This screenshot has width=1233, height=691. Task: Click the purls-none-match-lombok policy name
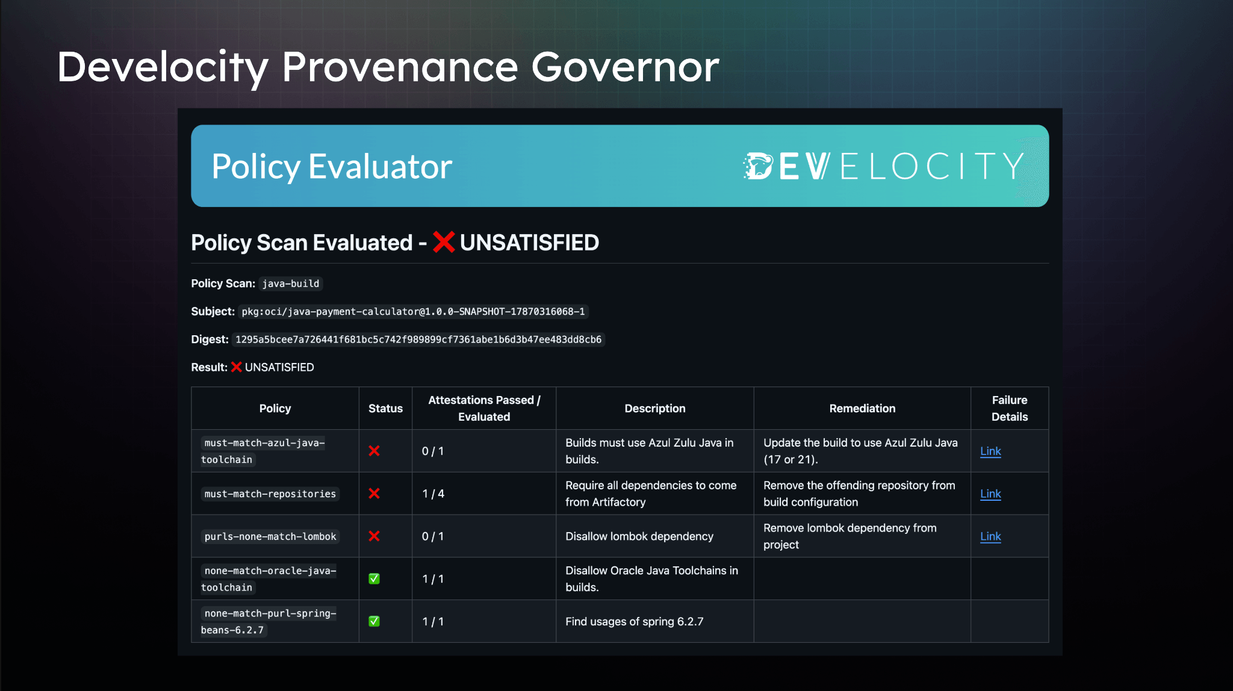point(270,536)
